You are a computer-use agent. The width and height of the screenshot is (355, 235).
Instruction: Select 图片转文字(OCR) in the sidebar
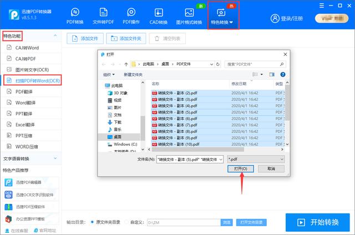(31, 70)
